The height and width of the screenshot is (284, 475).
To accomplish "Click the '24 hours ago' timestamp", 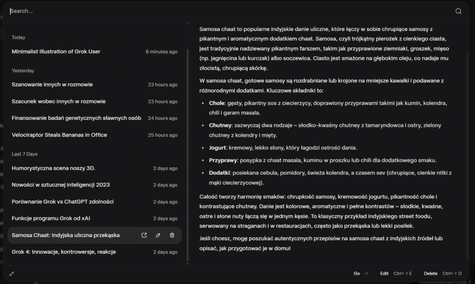I will pos(163,118).
